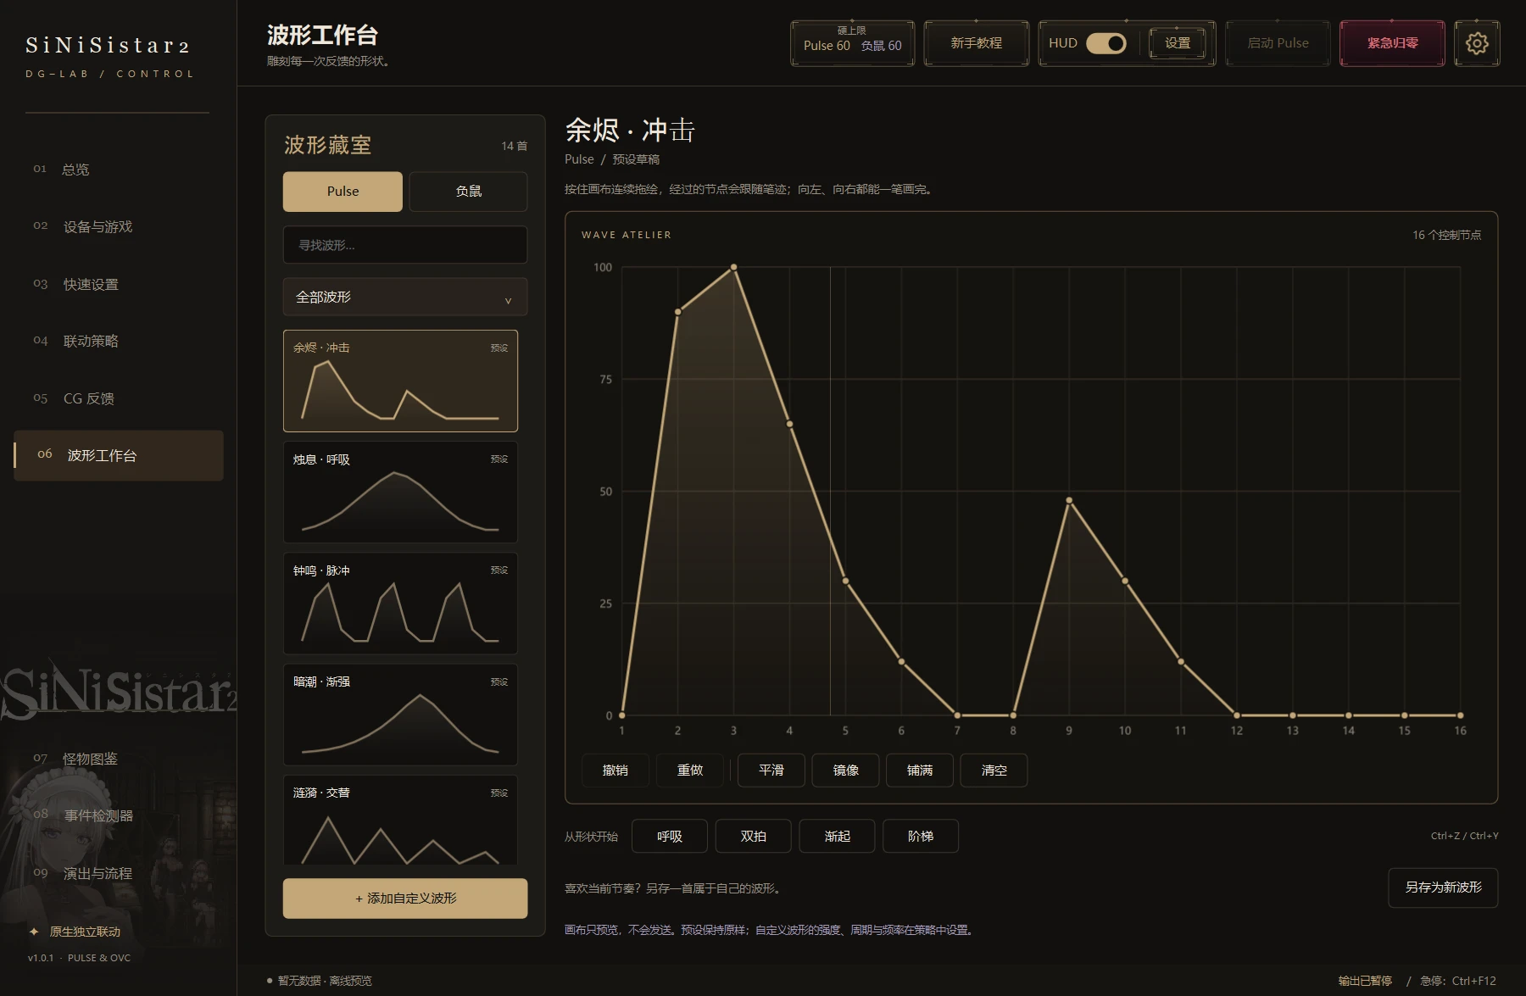Screen dimensions: 1526x996
Task: Click the 重做 redo button
Action: click(x=690, y=771)
